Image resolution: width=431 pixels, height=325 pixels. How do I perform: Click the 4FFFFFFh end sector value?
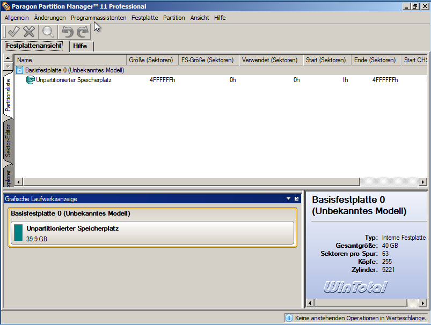385,80
